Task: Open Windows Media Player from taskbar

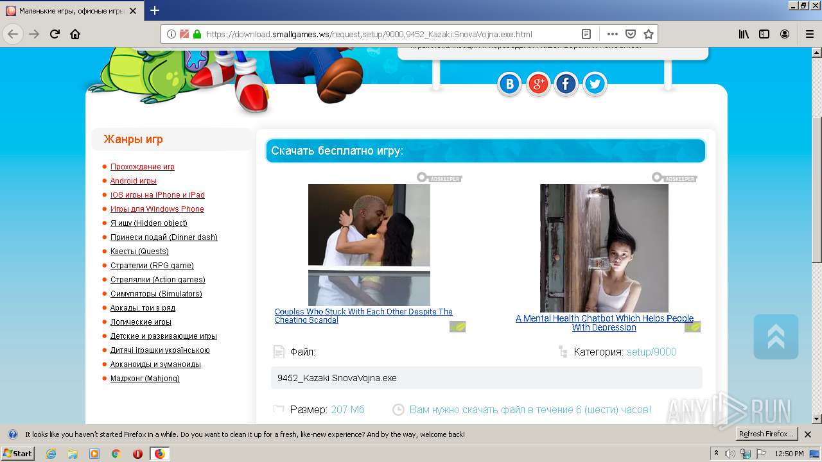Action: coord(94,454)
